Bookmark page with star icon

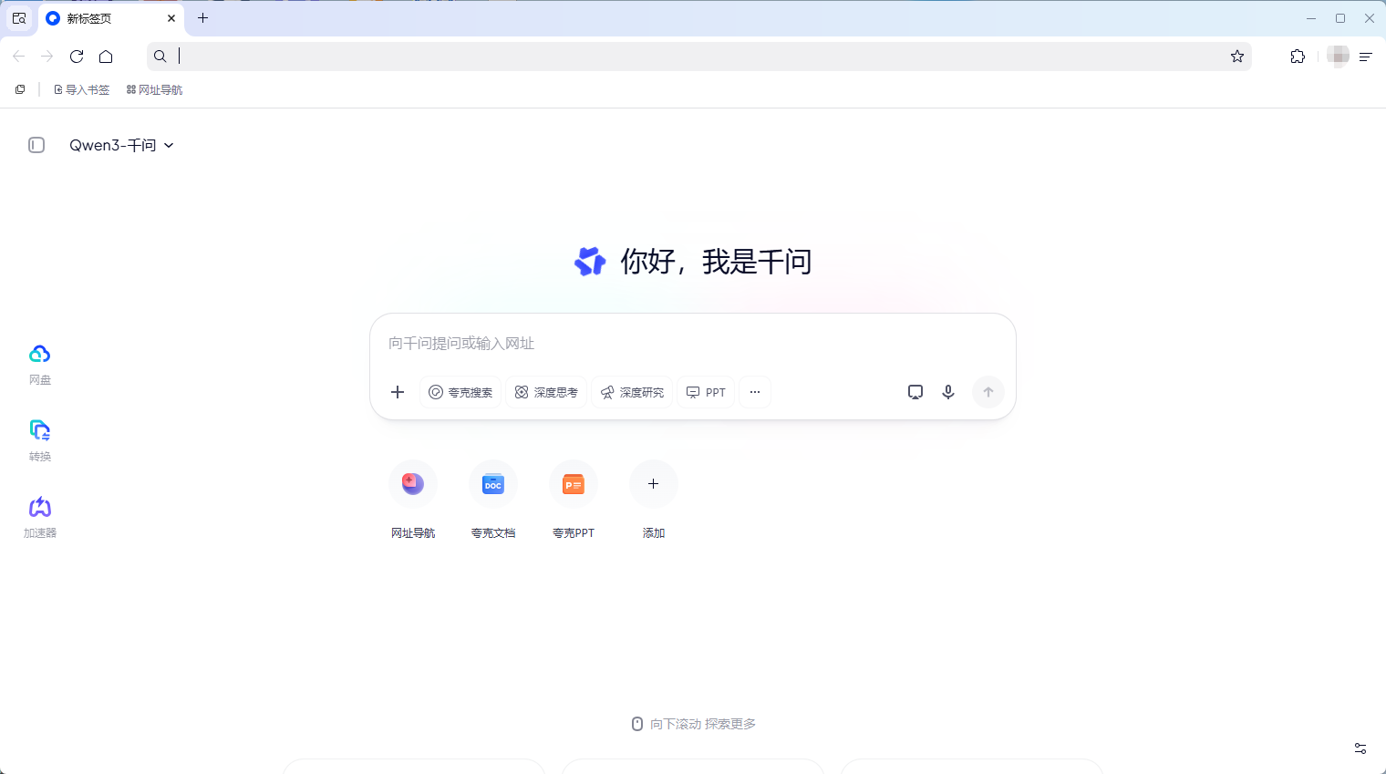[x=1237, y=57]
